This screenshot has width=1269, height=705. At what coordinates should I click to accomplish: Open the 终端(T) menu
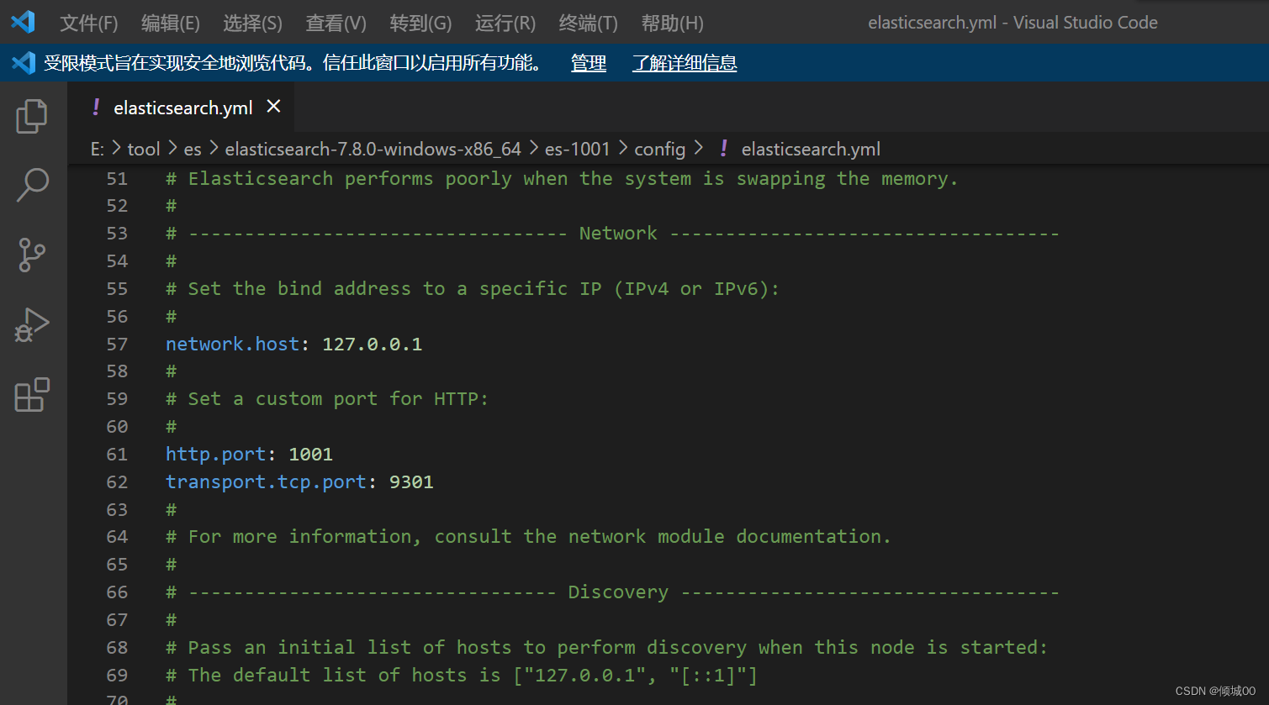(x=588, y=23)
